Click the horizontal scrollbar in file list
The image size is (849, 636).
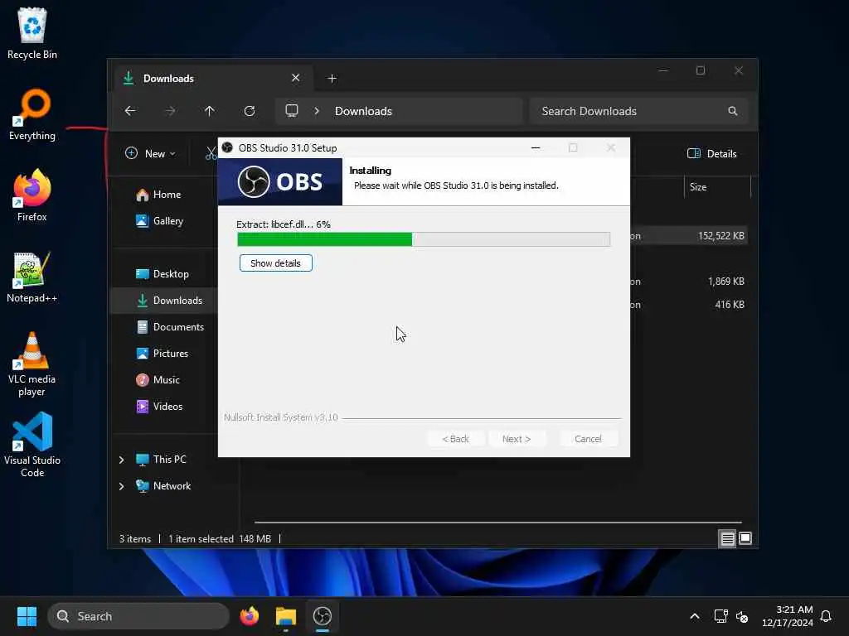pos(497,523)
